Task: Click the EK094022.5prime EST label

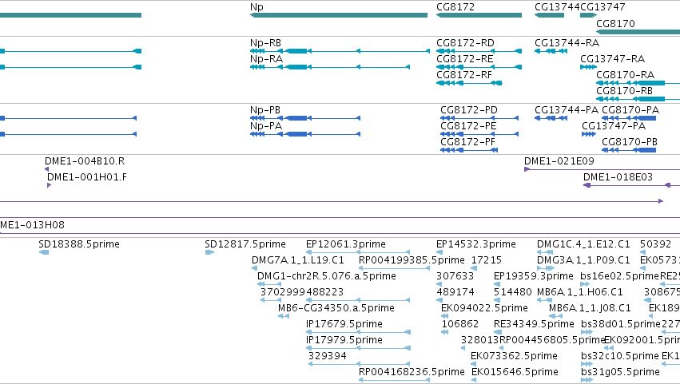Action: coord(484,309)
